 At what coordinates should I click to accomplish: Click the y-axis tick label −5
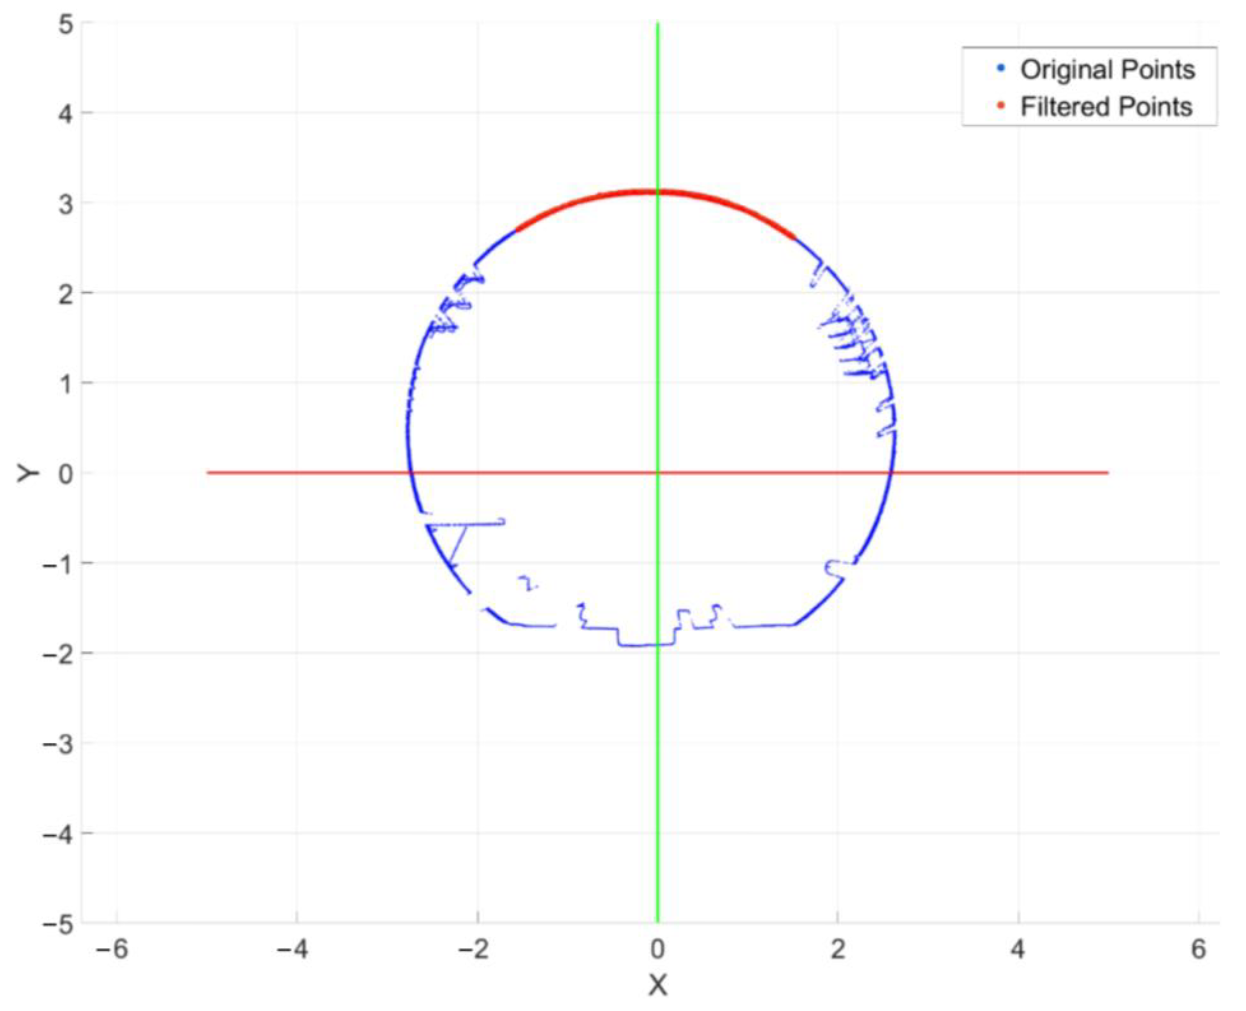(x=58, y=925)
